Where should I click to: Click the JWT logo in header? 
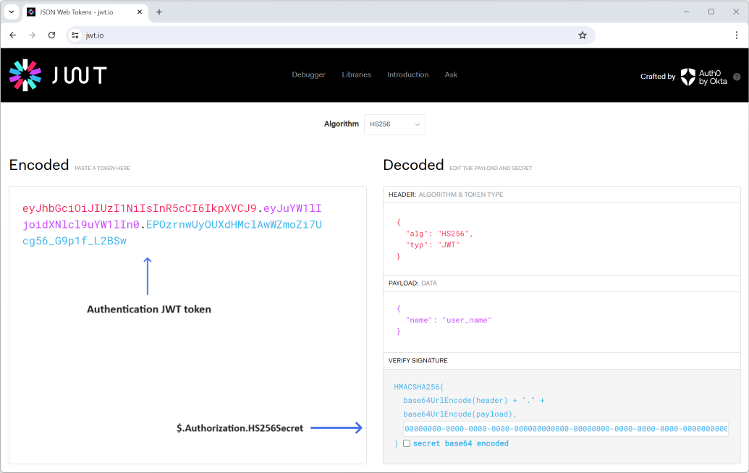pyautogui.click(x=58, y=75)
